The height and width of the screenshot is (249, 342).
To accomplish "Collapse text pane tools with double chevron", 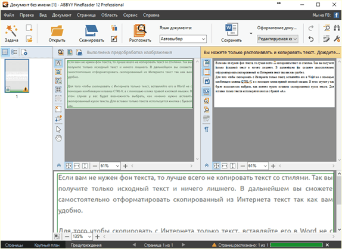I will [207, 165].
